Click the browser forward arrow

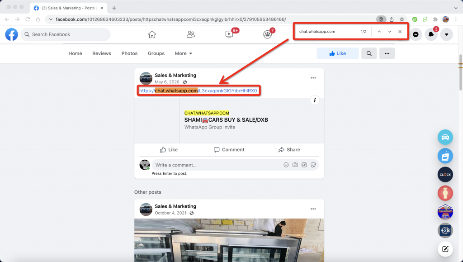point(18,19)
